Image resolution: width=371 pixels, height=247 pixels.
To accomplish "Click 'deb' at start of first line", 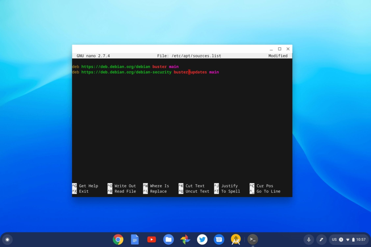I will click(75, 67).
